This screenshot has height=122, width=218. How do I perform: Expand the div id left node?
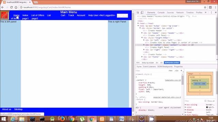144,40
